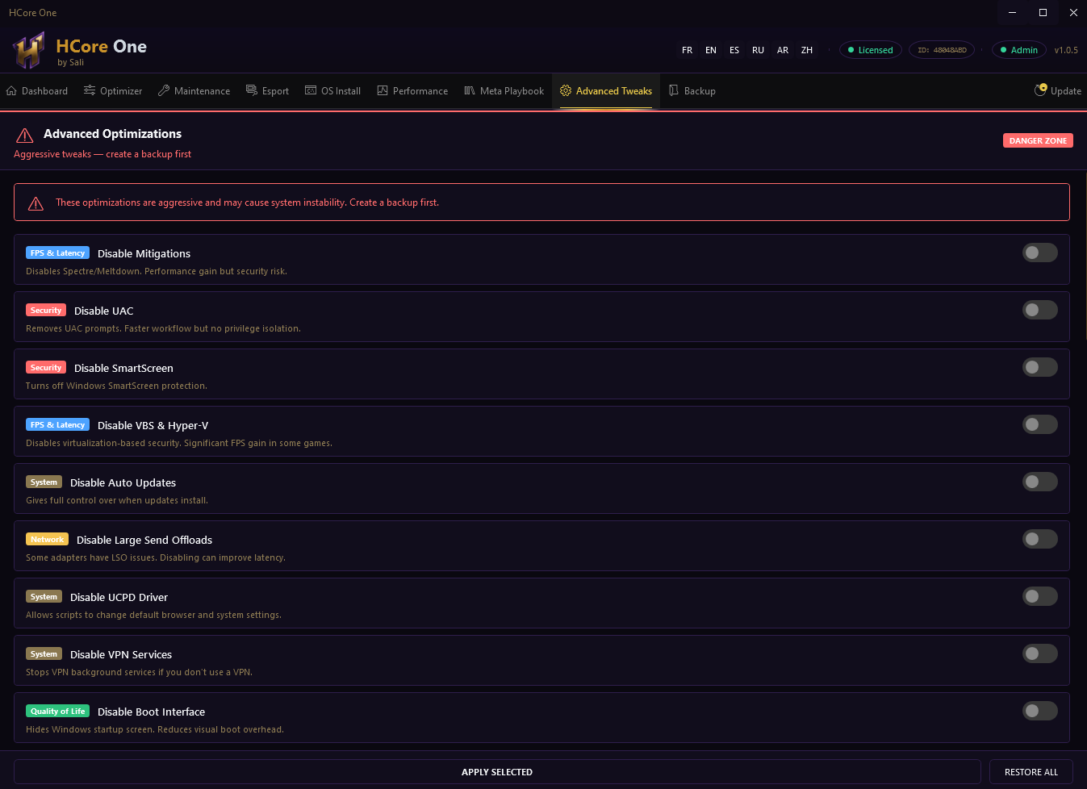
Task: Click the Security tag on Disable SmartScreen
Action: [x=46, y=368]
